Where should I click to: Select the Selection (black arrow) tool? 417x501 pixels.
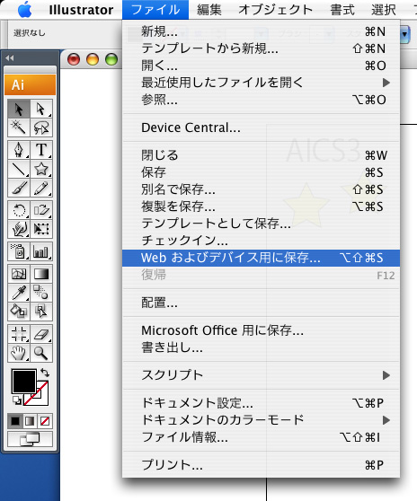[x=19, y=109]
